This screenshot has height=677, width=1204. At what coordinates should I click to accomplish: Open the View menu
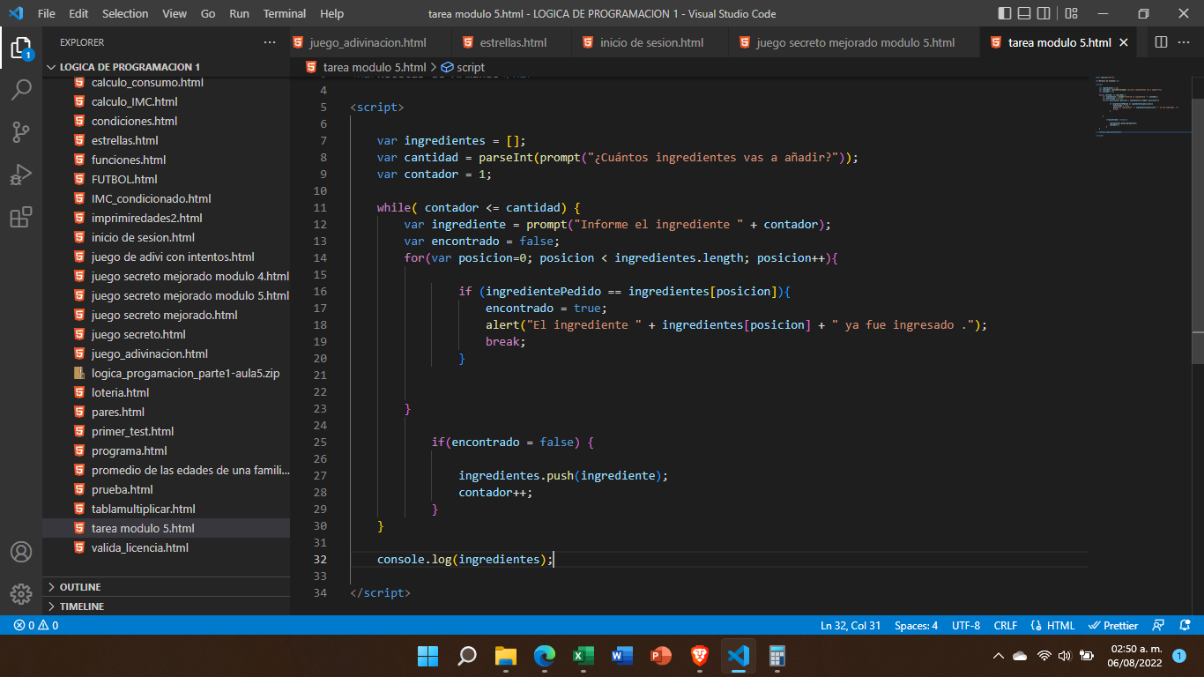(x=175, y=13)
